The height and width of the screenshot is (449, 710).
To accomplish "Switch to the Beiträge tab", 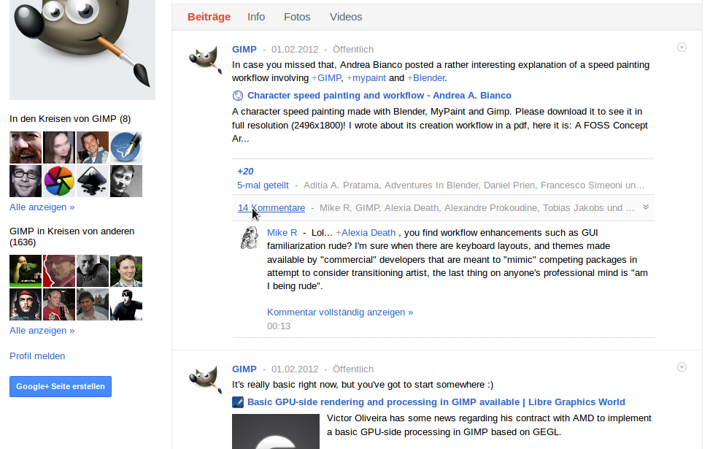I will [209, 17].
